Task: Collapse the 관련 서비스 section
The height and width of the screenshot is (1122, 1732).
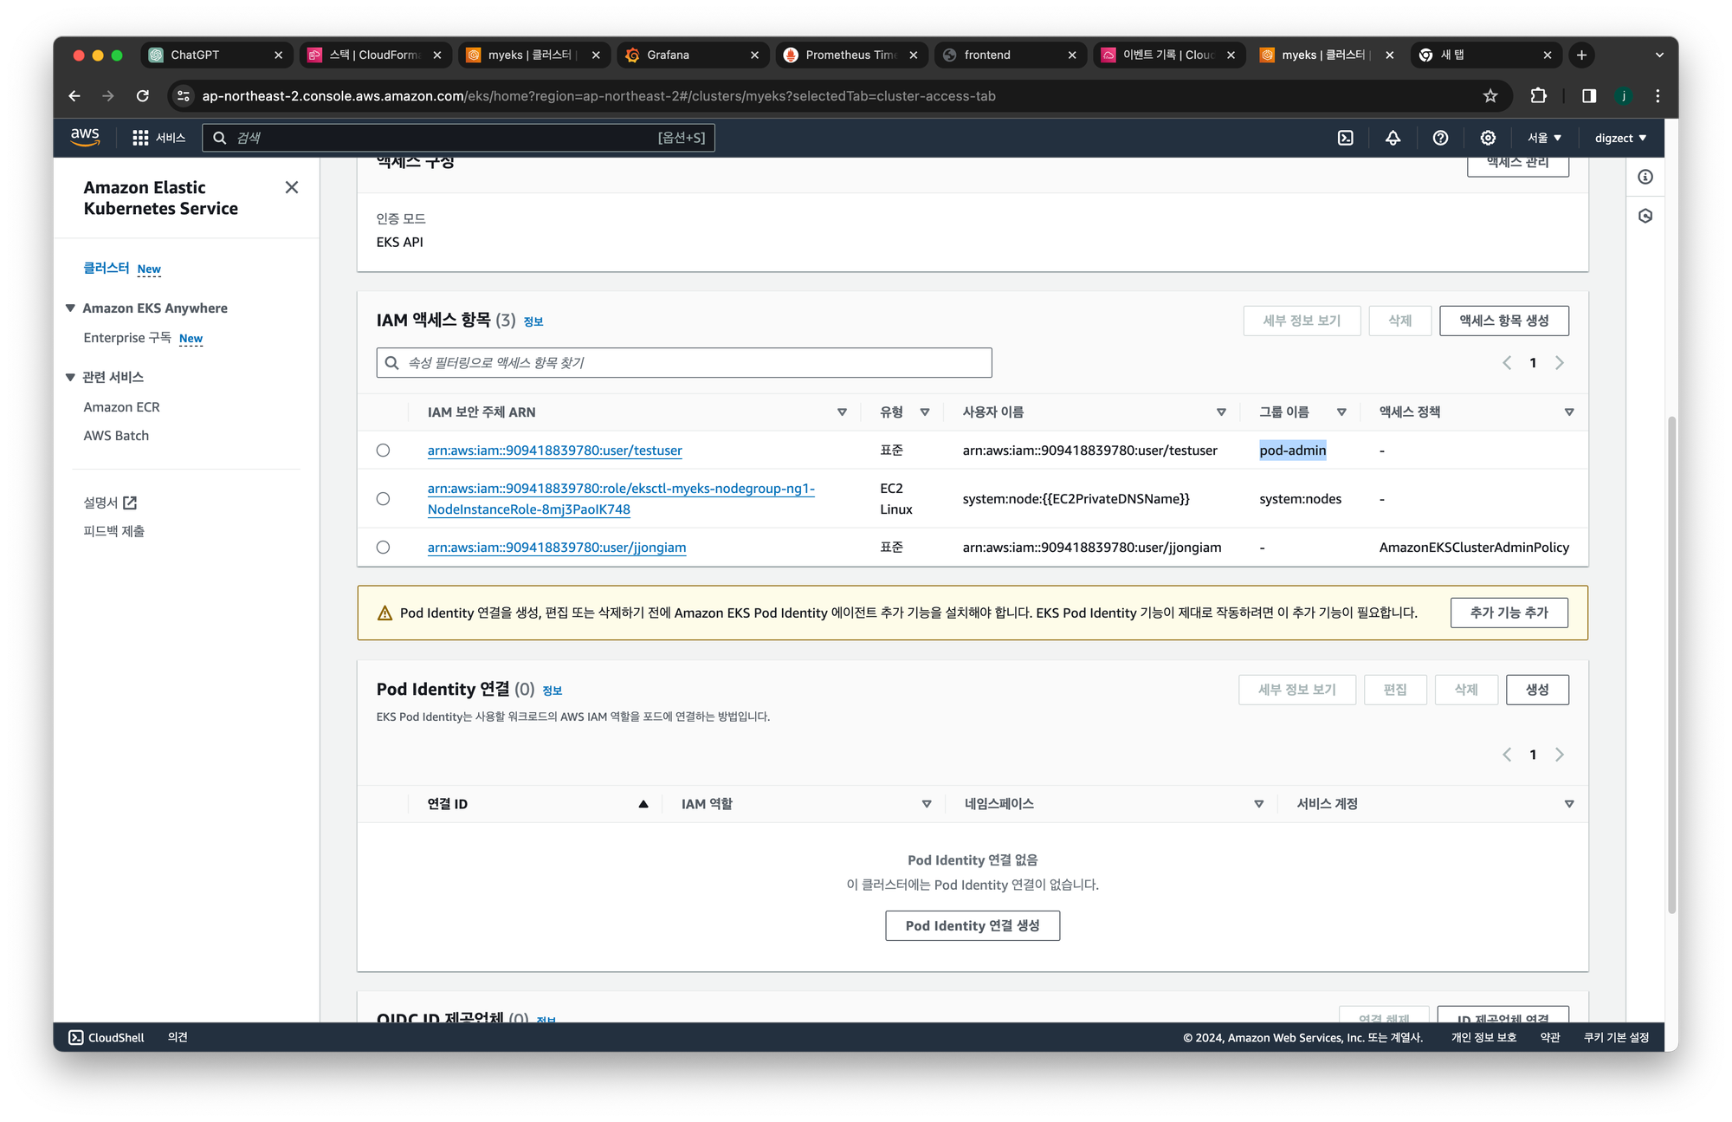Action: coord(70,377)
